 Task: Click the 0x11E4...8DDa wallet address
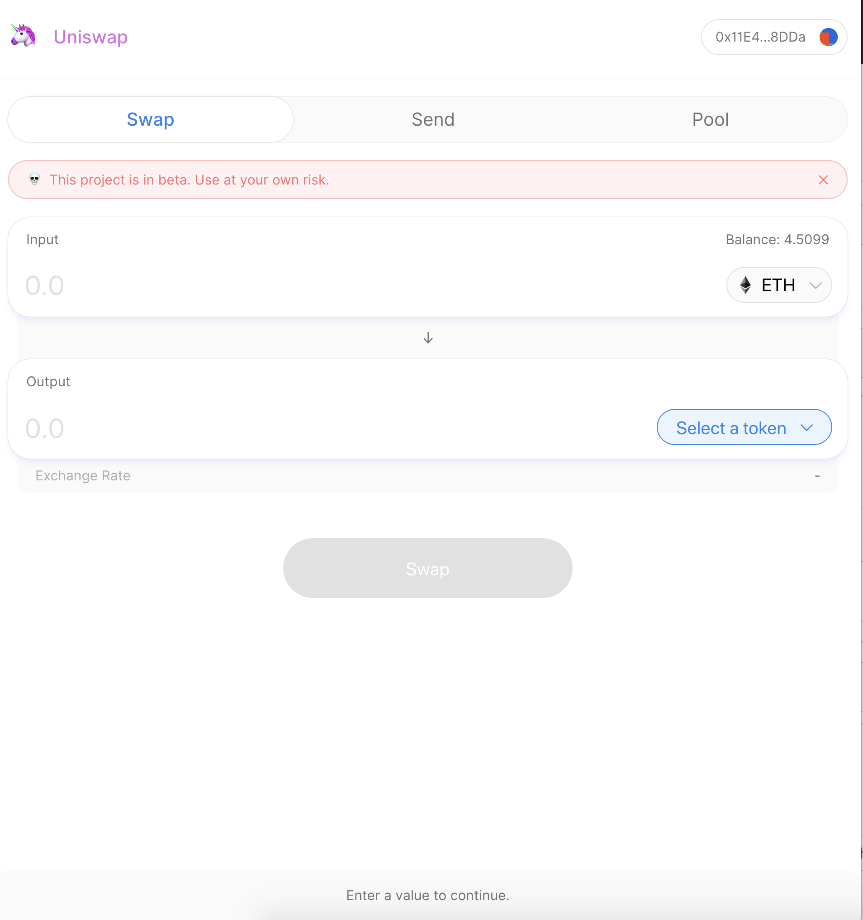pos(760,37)
